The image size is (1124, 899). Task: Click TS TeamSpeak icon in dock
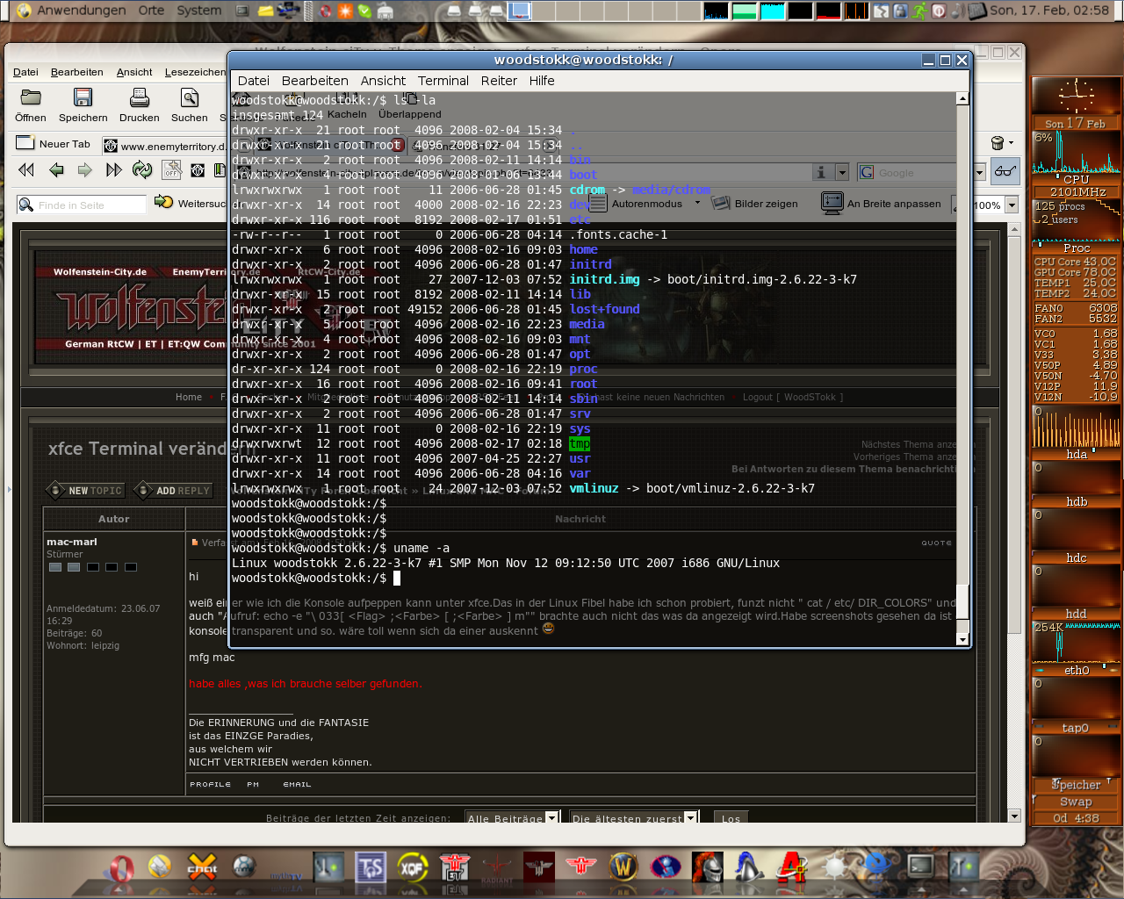[x=371, y=868]
